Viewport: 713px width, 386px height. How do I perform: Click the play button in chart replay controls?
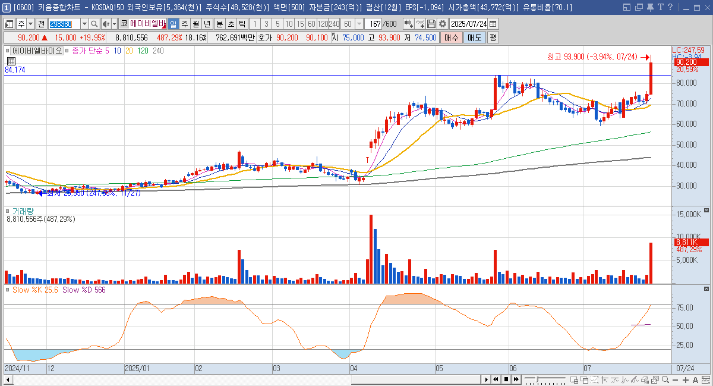pos(487,379)
